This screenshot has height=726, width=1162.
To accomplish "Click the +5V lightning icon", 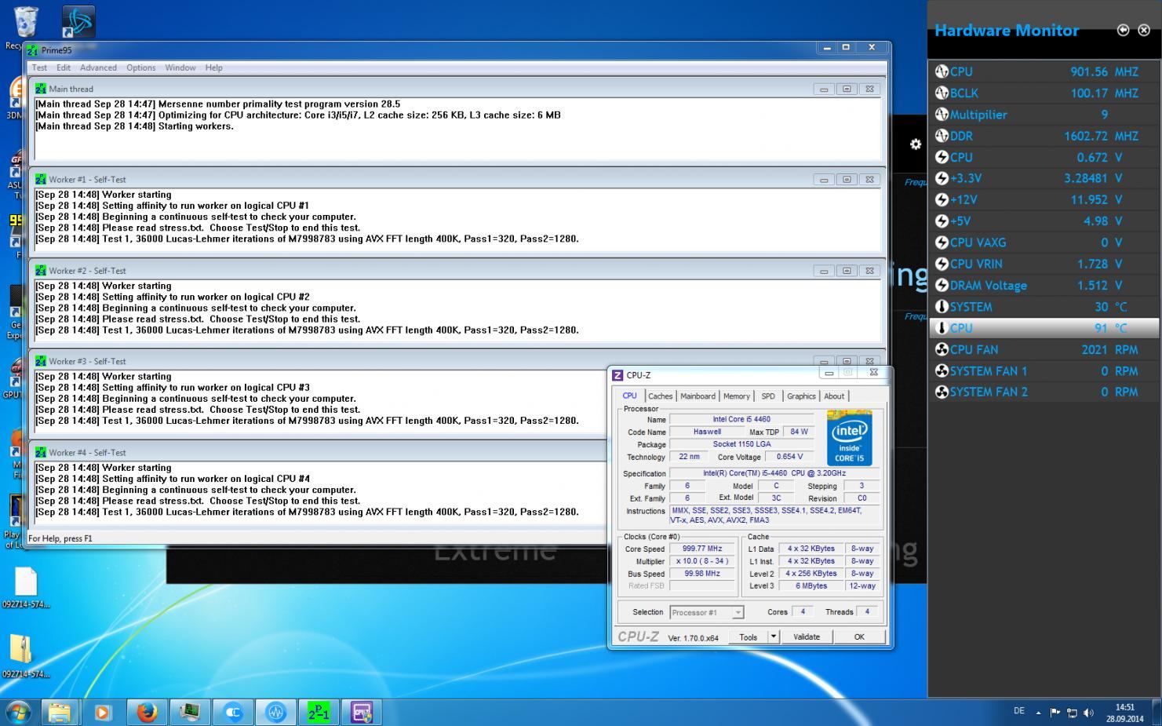I will (942, 221).
